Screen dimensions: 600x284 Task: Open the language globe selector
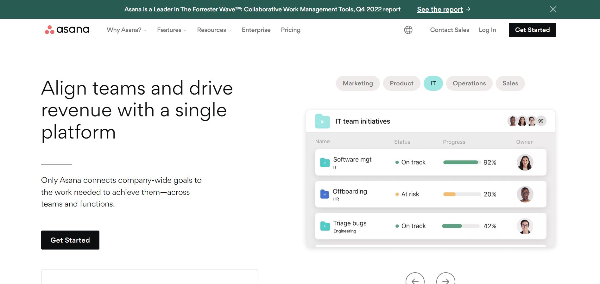point(408,30)
